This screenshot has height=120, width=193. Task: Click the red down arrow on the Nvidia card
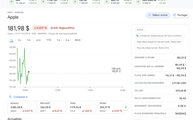(x=113, y=111)
